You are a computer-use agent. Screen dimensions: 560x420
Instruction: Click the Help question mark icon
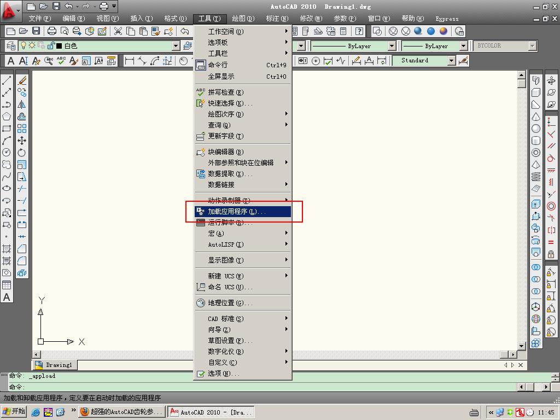[359, 31]
